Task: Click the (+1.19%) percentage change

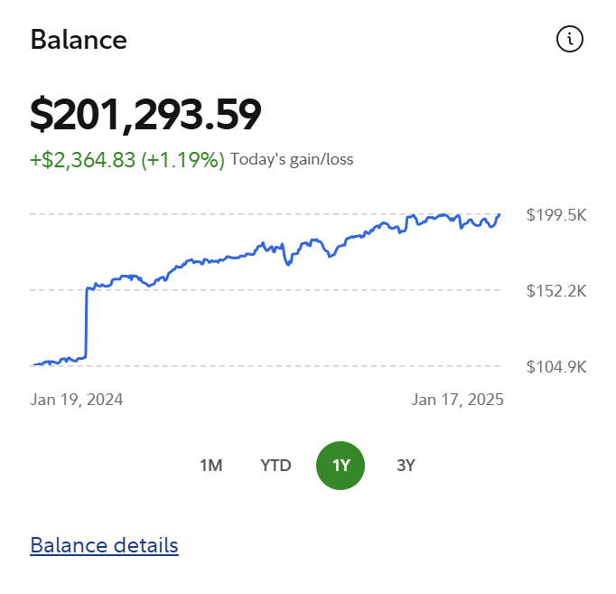Action: [183, 160]
